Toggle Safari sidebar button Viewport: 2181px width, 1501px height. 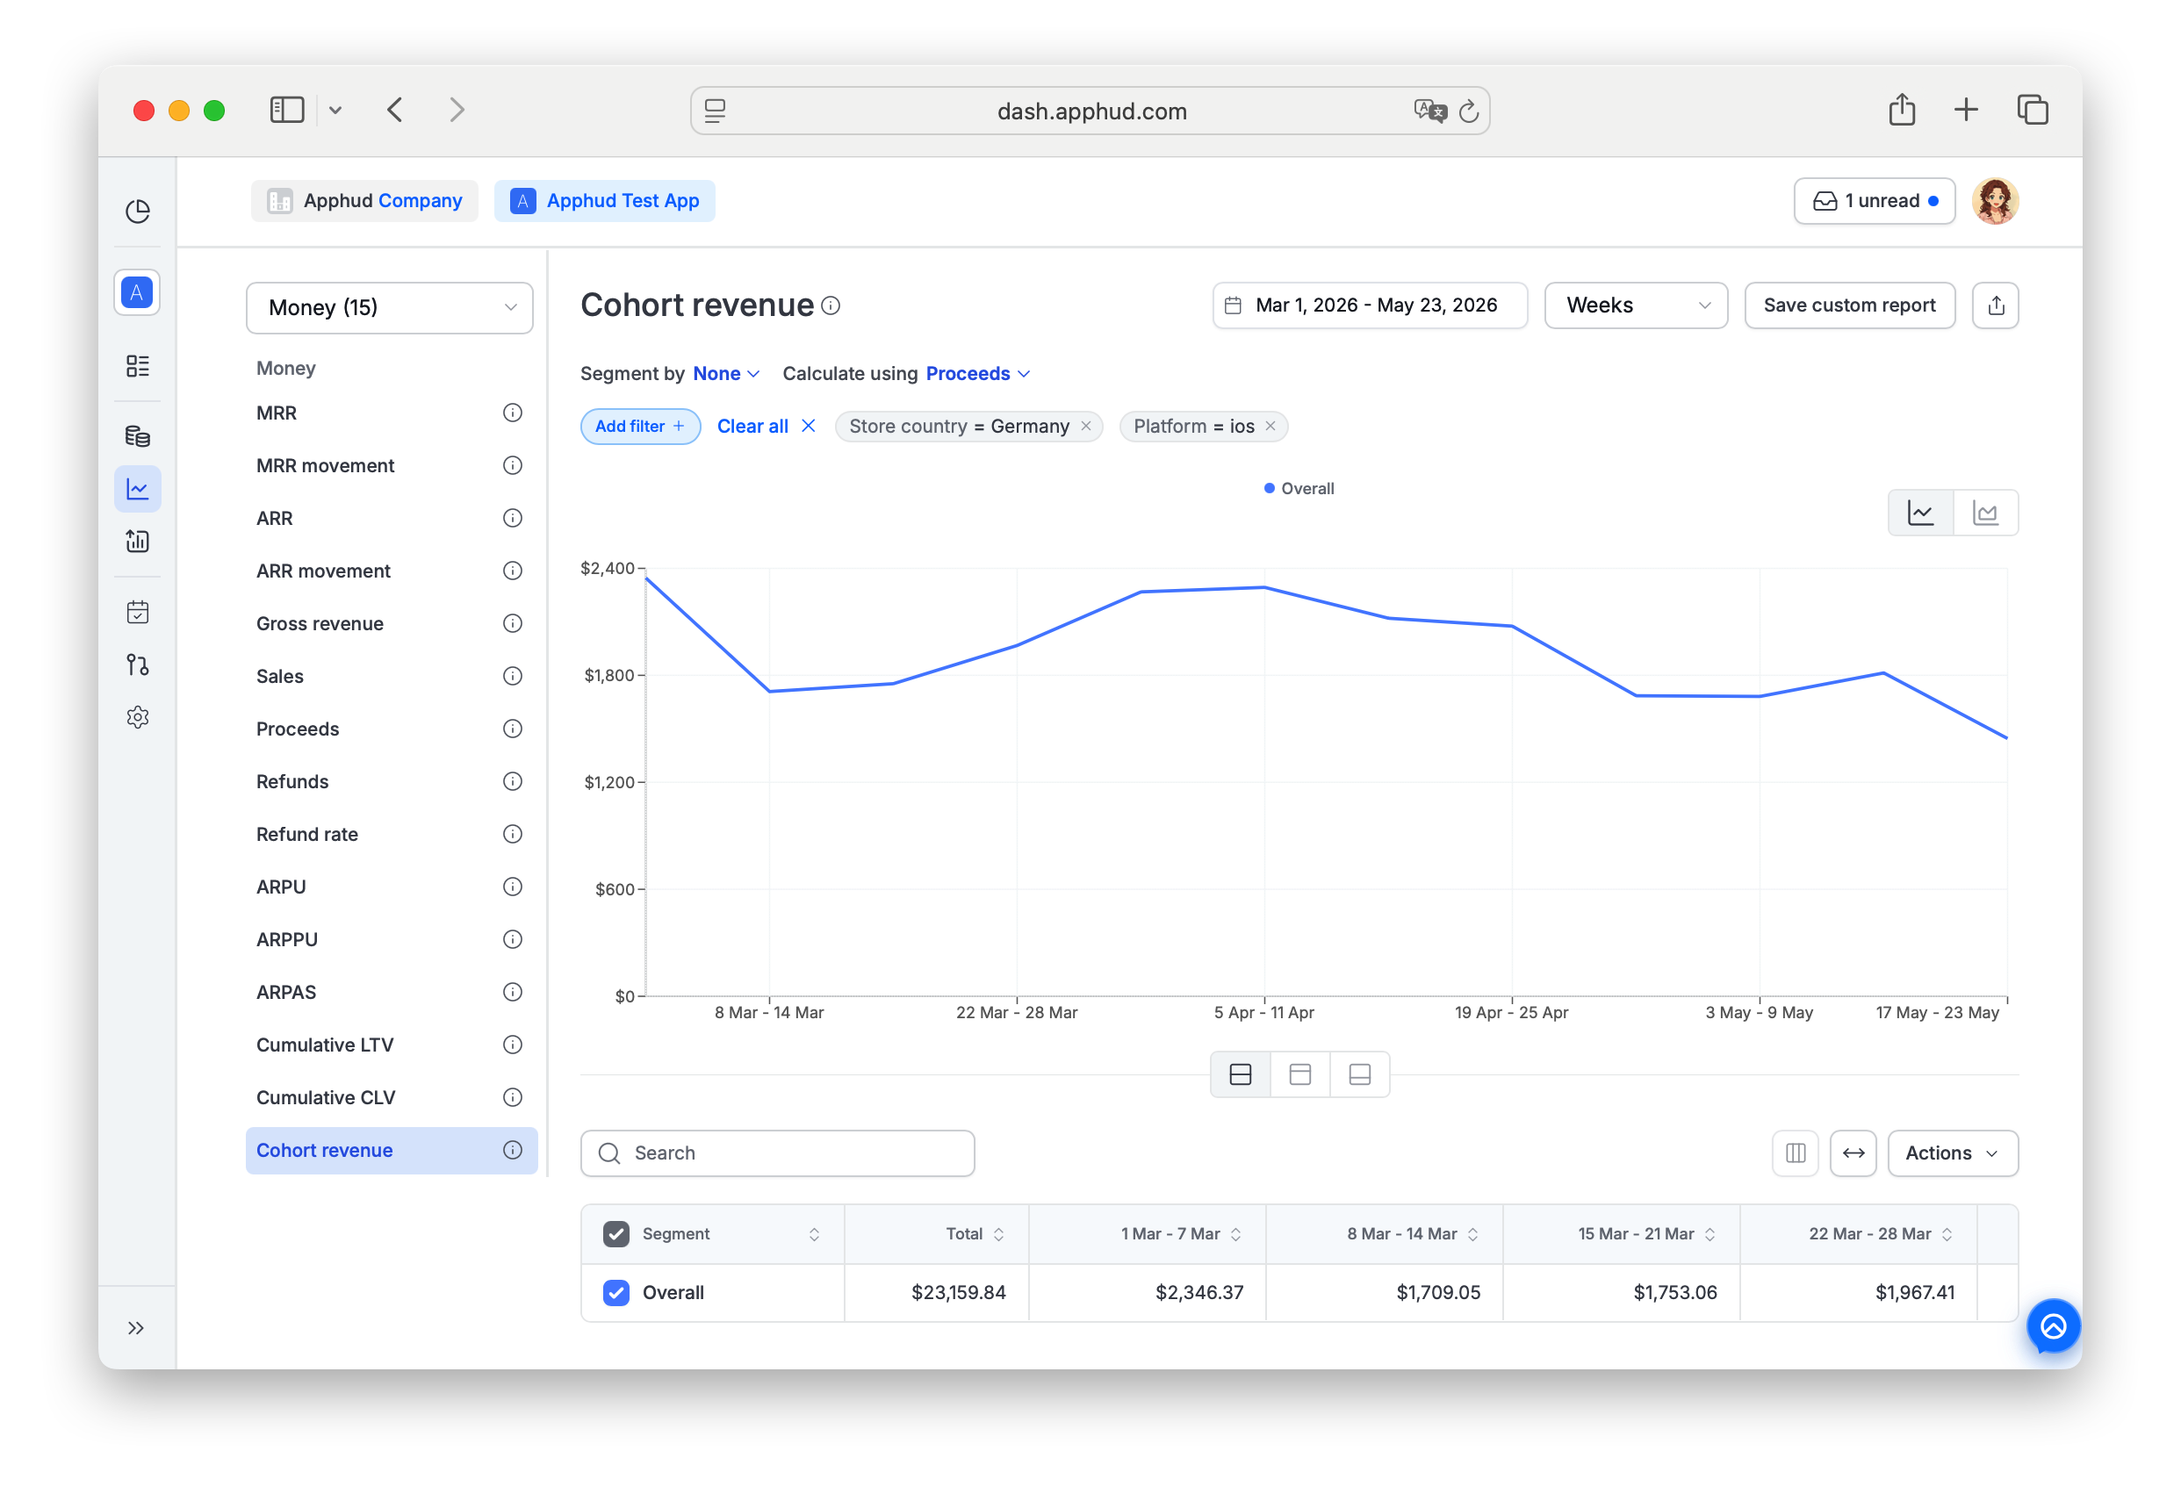(288, 110)
